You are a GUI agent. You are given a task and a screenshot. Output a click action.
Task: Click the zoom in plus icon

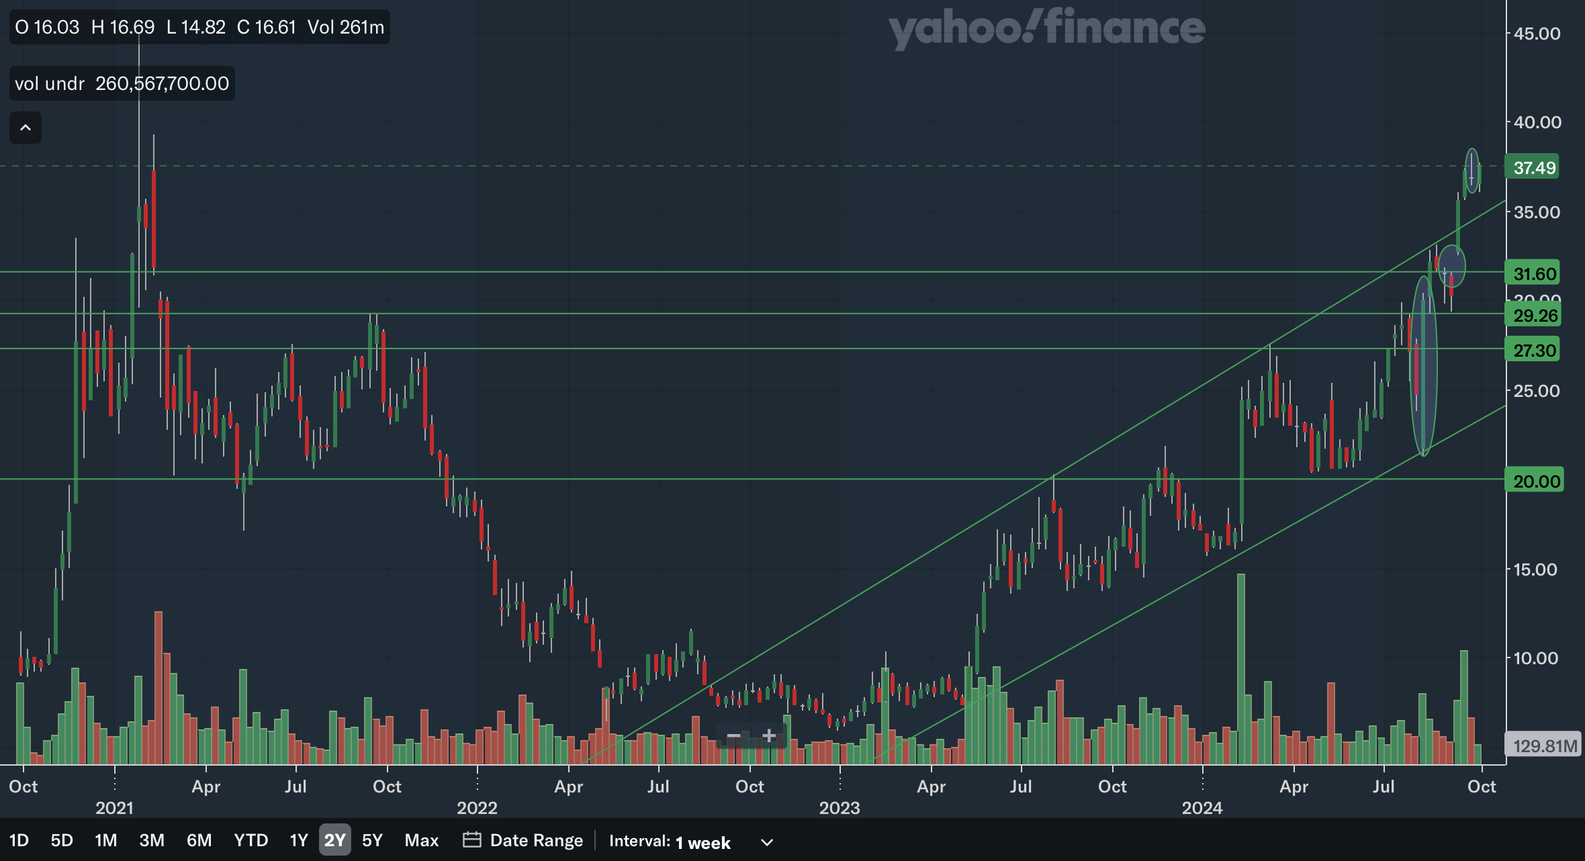[x=769, y=736]
